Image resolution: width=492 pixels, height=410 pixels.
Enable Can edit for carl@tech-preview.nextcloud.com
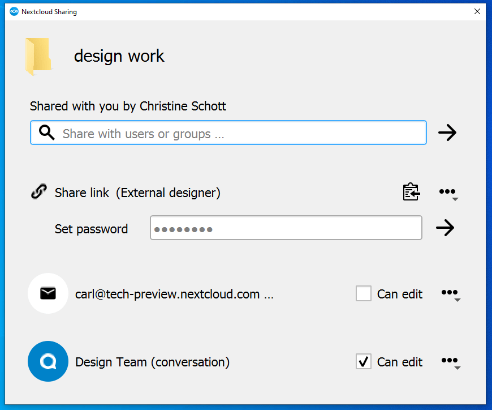coord(364,293)
